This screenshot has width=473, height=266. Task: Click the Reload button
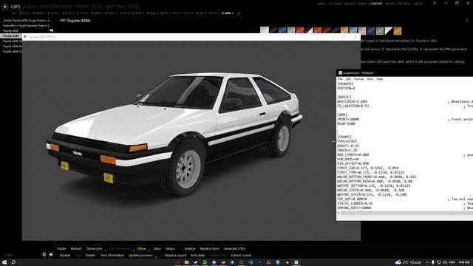click(x=76, y=248)
